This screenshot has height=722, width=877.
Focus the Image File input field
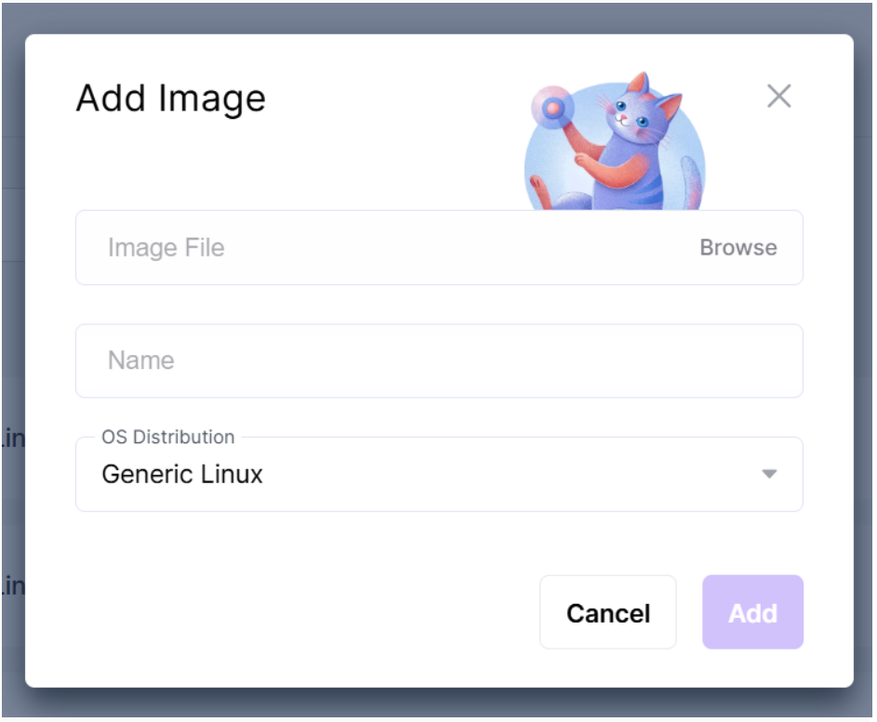click(439, 247)
